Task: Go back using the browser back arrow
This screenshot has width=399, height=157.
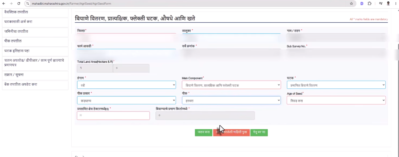Action: tap(4, 4)
